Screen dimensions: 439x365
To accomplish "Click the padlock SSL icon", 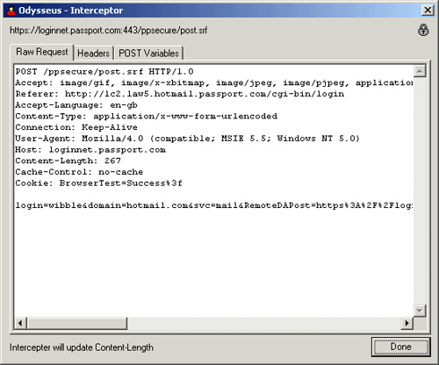I will point(423,30).
